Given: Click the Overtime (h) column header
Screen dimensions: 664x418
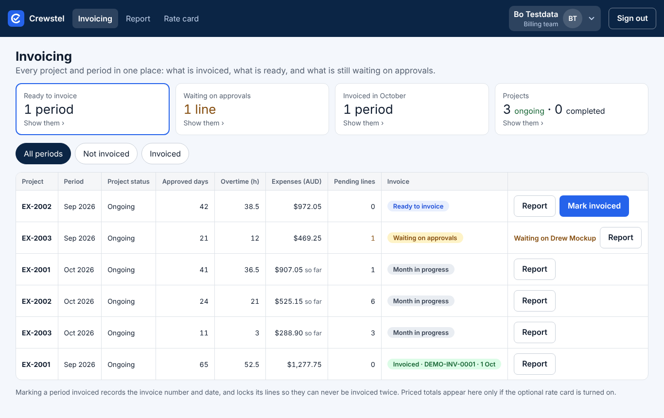Looking at the screenshot, I should (x=240, y=181).
